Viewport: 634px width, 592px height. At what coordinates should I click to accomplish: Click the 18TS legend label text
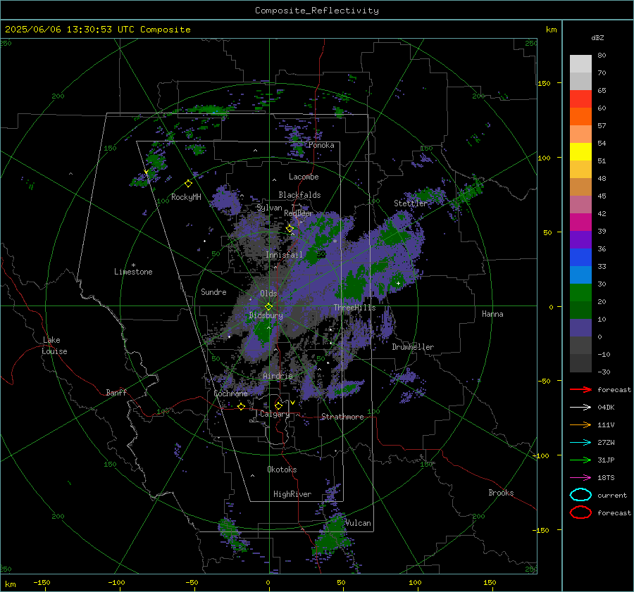click(x=606, y=478)
